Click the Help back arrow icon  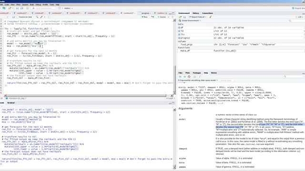coord(180,77)
